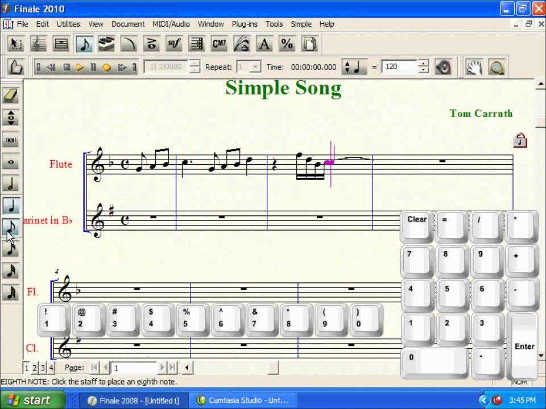Viewport: 546px width, 409px height.
Task: Go to next page arrow
Action: pyautogui.click(x=162, y=368)
